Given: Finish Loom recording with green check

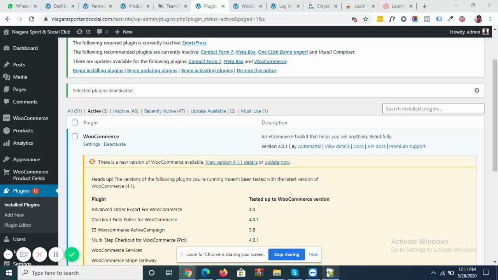Looking at the screenshot, I should [x=72, y=255].
